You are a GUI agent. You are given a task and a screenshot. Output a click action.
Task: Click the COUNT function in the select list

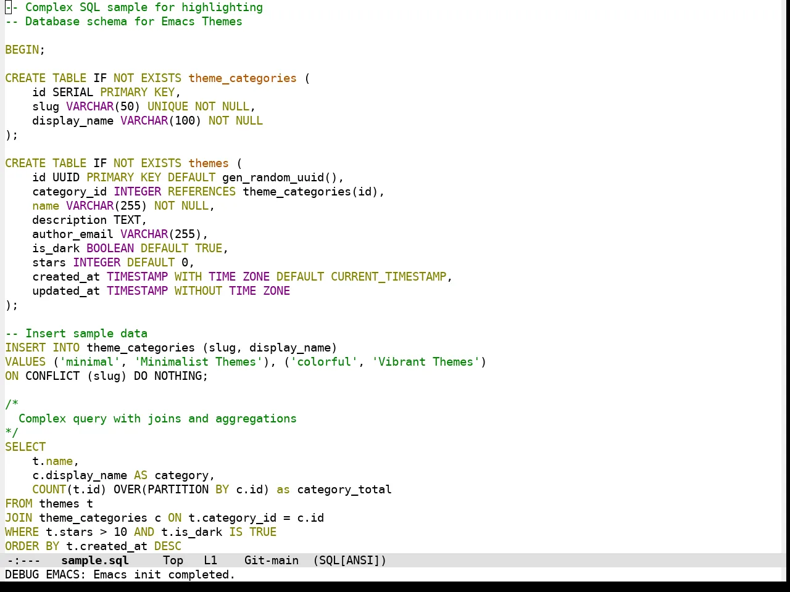[x=49, y=490]
